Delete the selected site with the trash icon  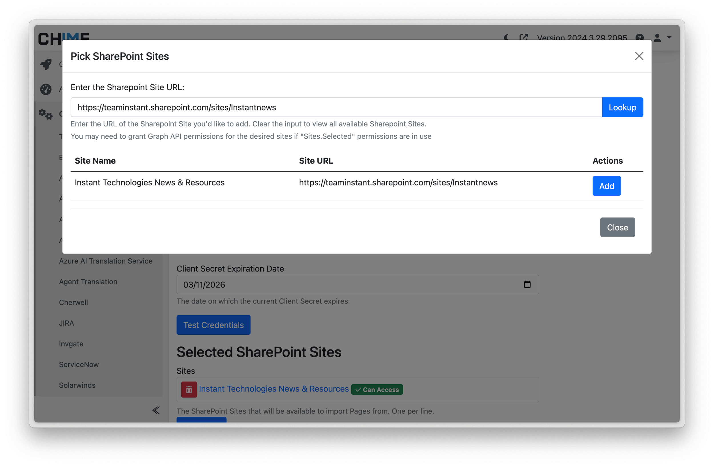point(189,389)
